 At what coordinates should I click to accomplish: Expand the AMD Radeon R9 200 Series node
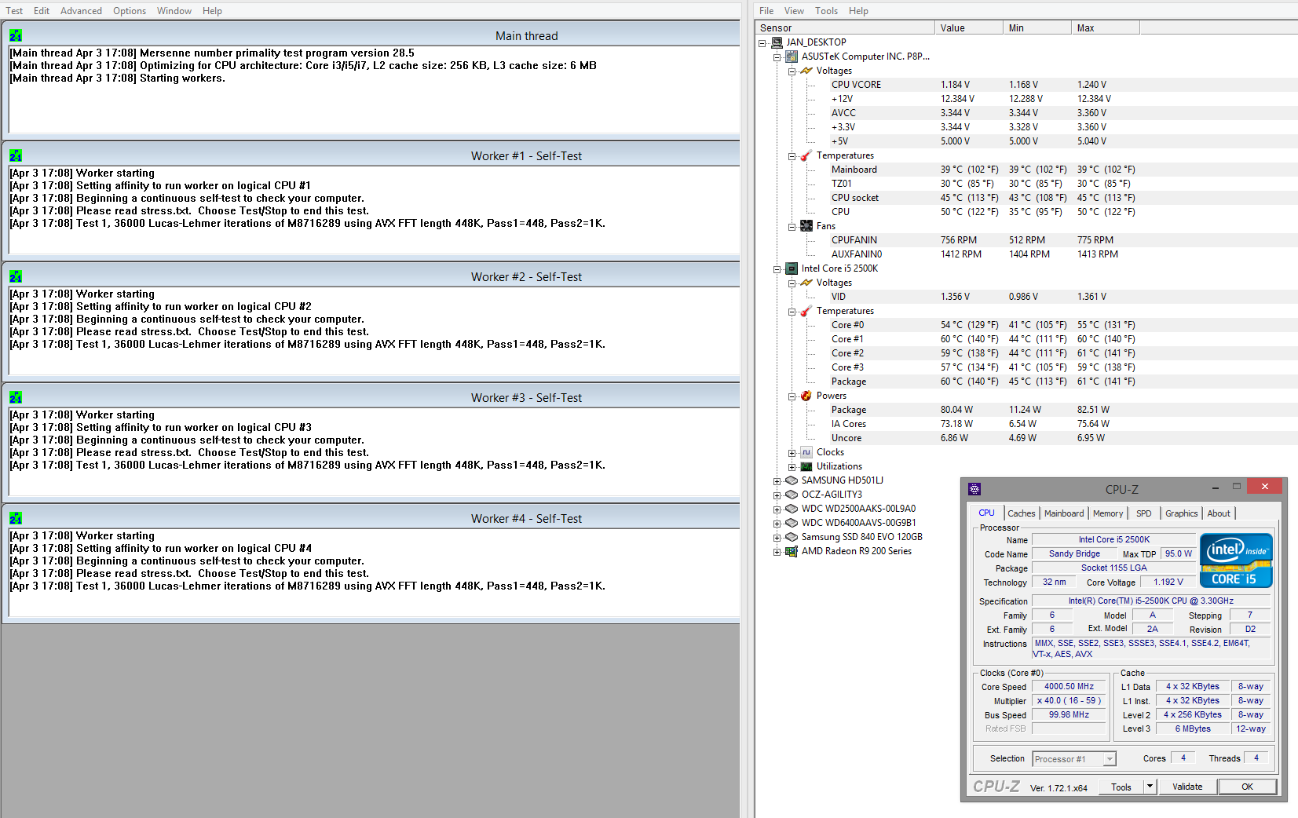click(777, 551)
